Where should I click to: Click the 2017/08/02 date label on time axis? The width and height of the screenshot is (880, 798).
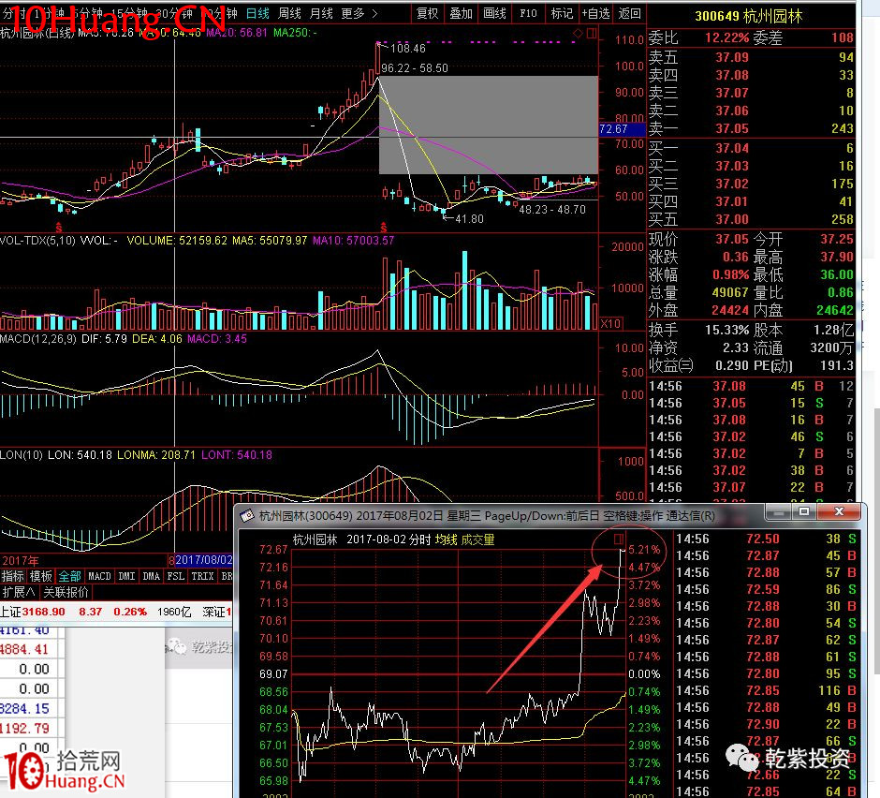point(204,560)
